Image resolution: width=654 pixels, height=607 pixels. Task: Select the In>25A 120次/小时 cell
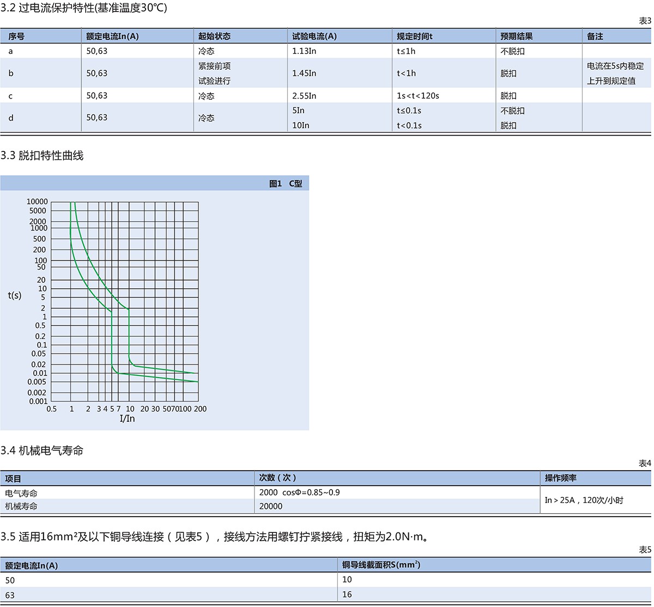(584, 500)
